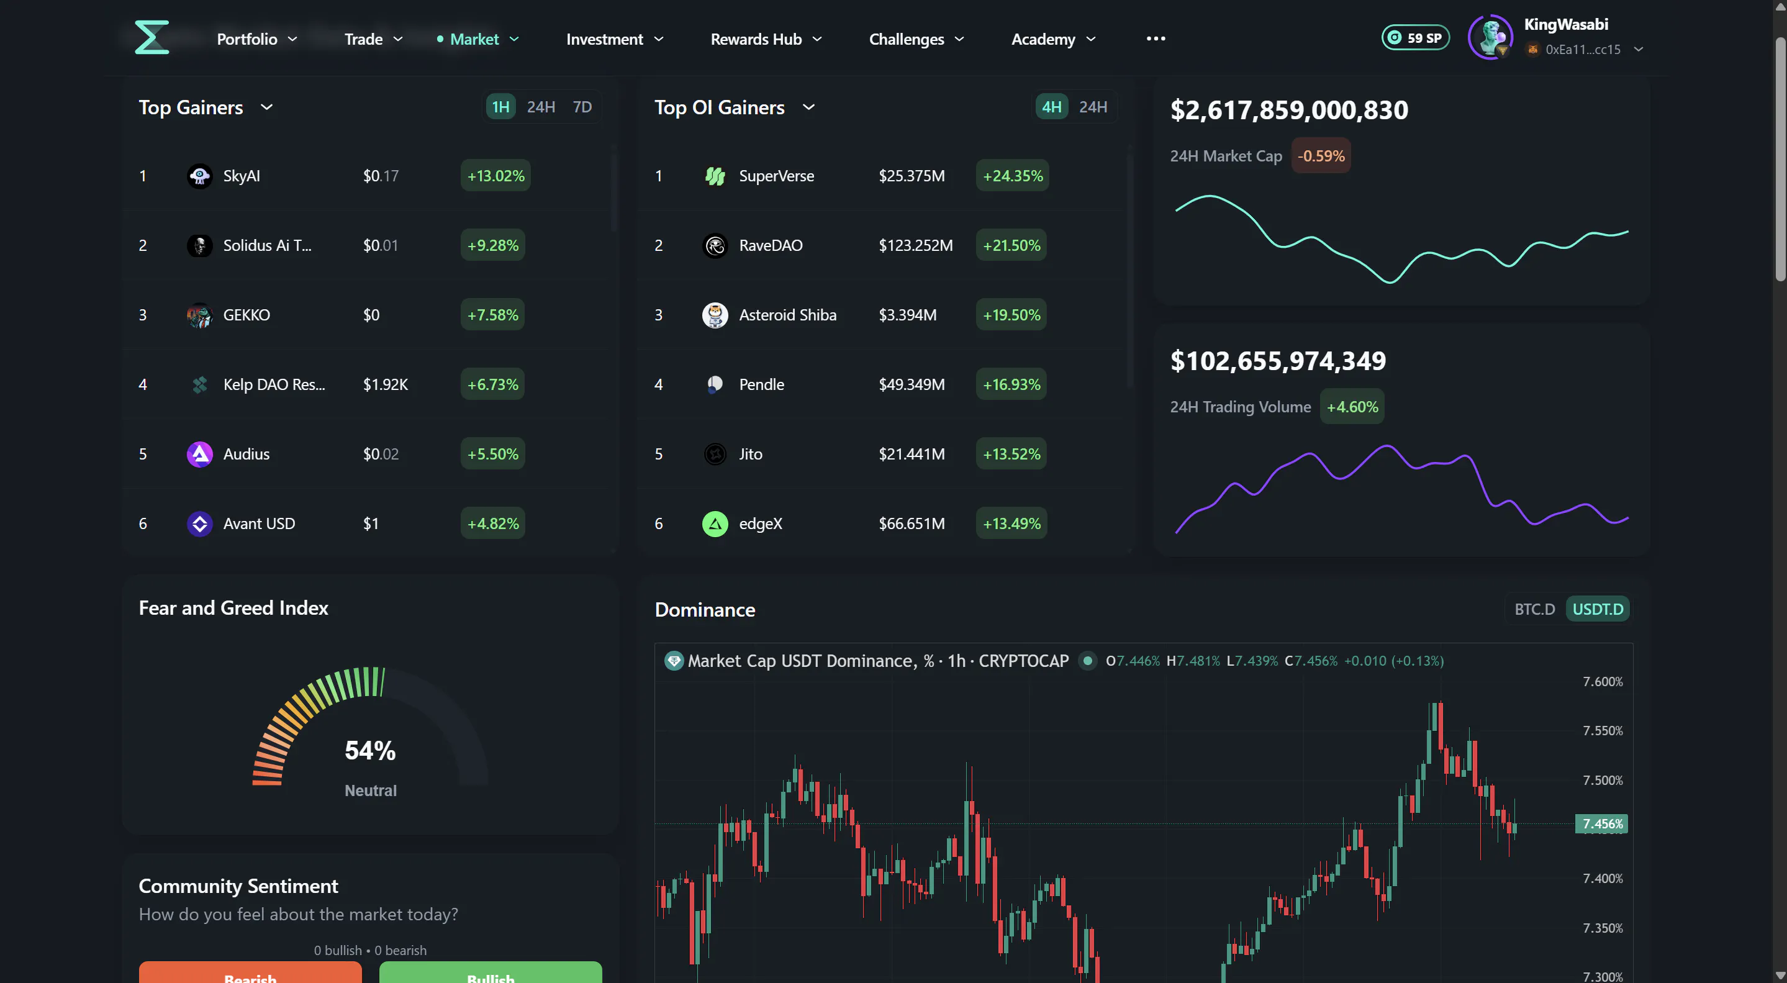
Task: Click SkyAI's +13.02% change badge
Action: tap(495, 176)
